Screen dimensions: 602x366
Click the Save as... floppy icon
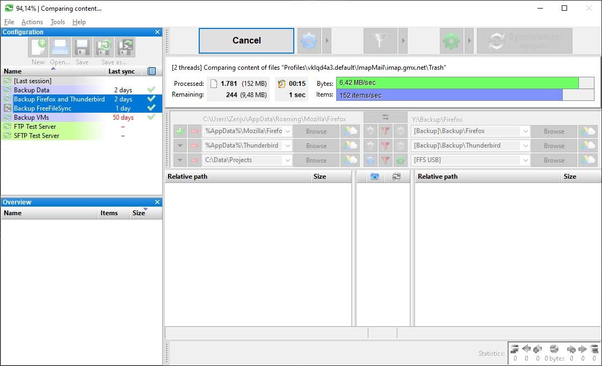tap(104, 47)
